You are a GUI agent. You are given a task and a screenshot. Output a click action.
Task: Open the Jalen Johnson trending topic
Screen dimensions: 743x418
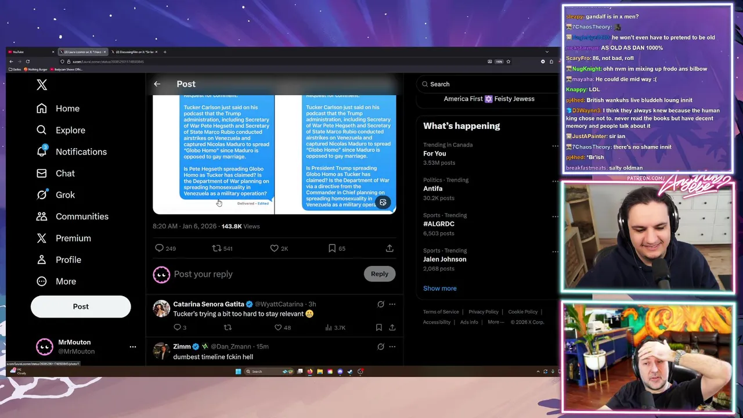coord(445,259)
